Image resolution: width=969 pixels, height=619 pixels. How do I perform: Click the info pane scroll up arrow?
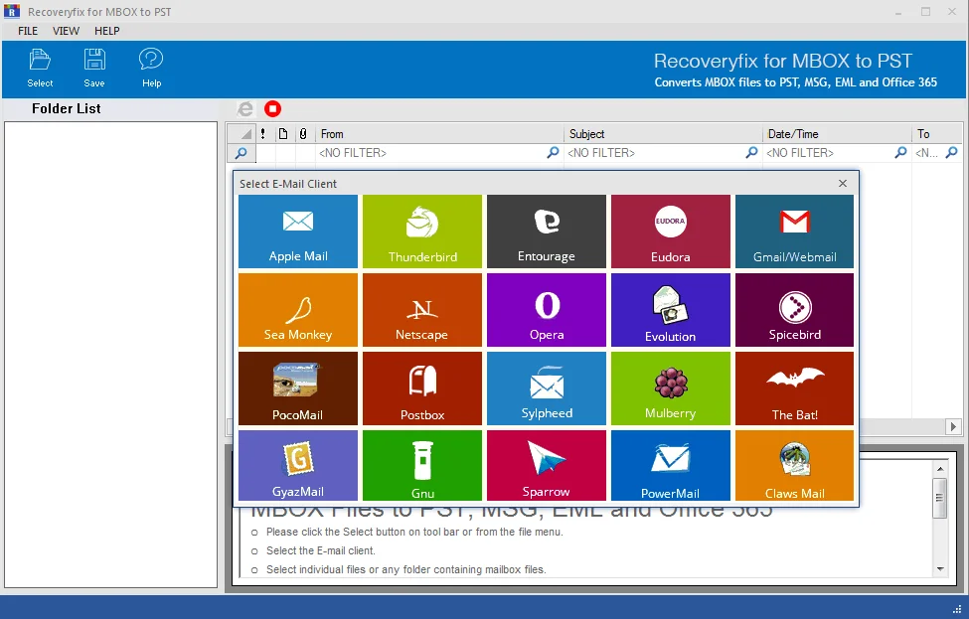point(940,469)
